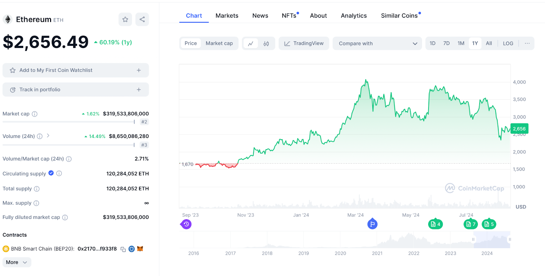Click the info icon next to Market cap
545x276 pixels.
(35, 114)
